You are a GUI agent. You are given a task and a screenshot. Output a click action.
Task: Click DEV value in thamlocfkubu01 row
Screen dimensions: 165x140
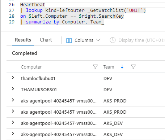(x=108, y=79)
